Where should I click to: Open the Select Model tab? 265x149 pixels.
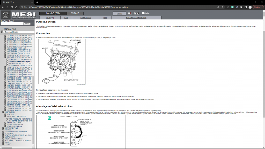[x=86, y=18]
